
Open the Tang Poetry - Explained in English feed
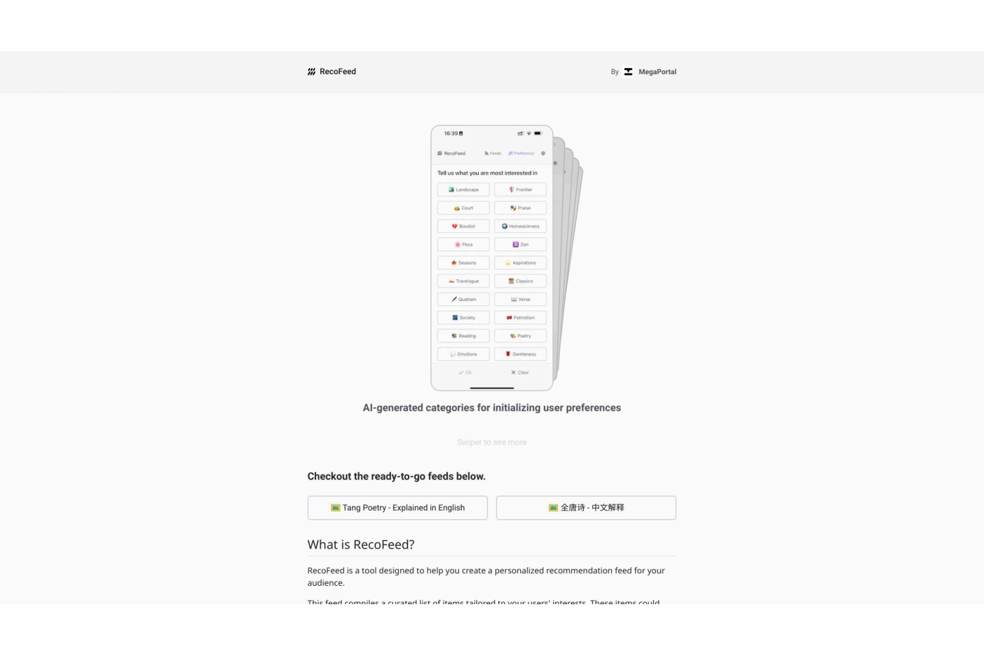pyautogui.click(x=398, y=508)
